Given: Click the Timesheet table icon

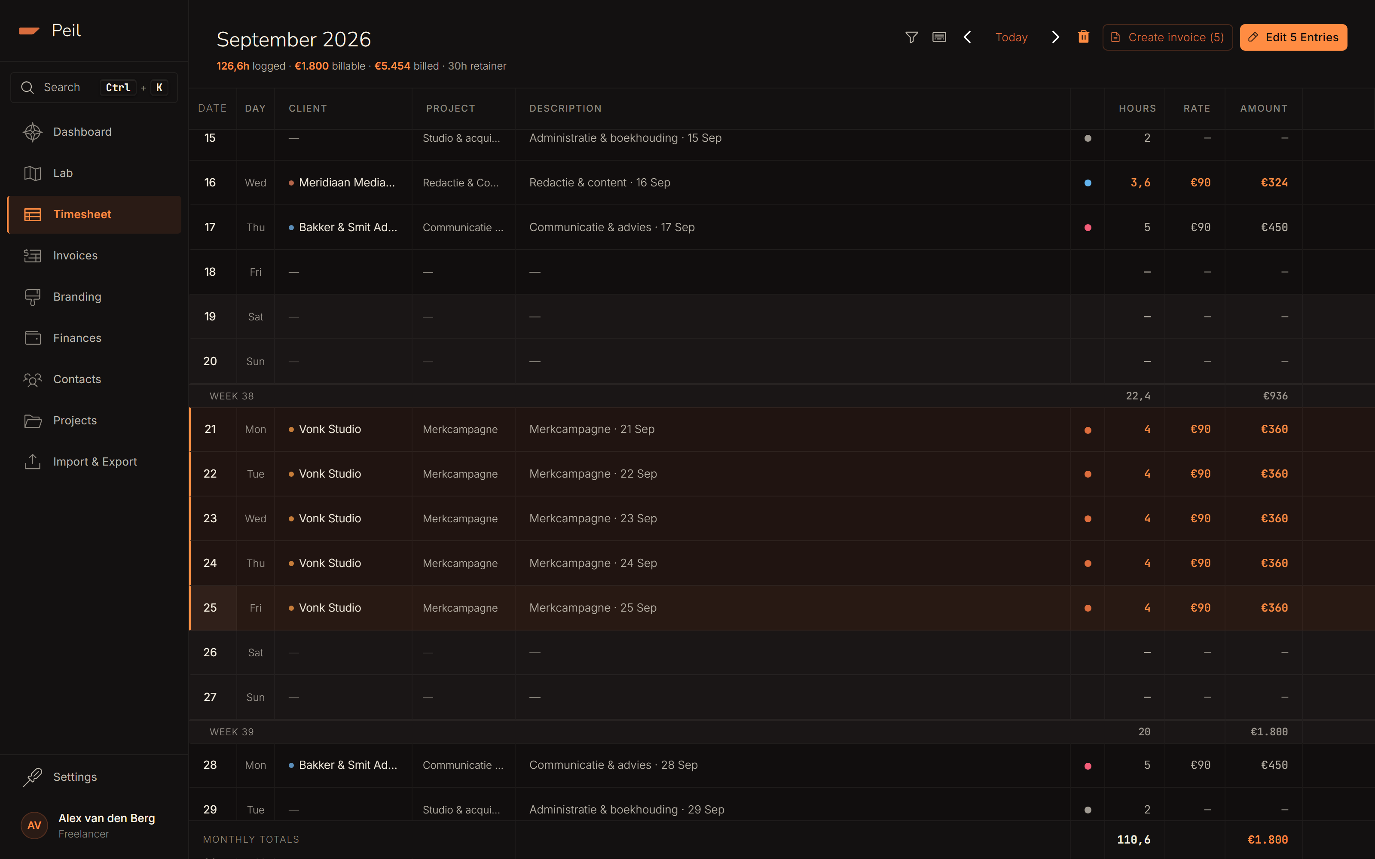Looking at the screenshot, I should click(x=32, y=214).
